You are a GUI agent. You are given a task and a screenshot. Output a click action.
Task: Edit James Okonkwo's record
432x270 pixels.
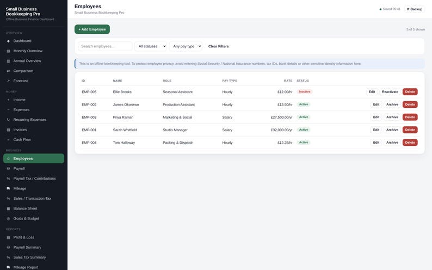(376, 105)
